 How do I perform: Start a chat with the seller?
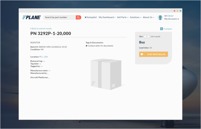154,54
